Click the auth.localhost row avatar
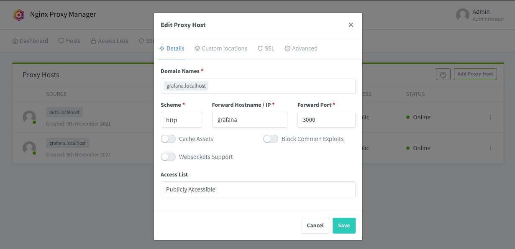 click(x=29, y=117)
